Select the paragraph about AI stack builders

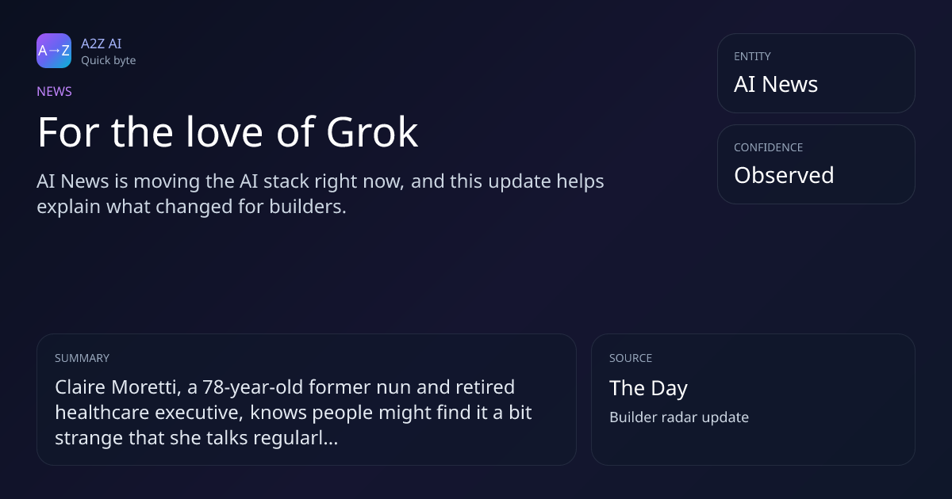point(321,194)
